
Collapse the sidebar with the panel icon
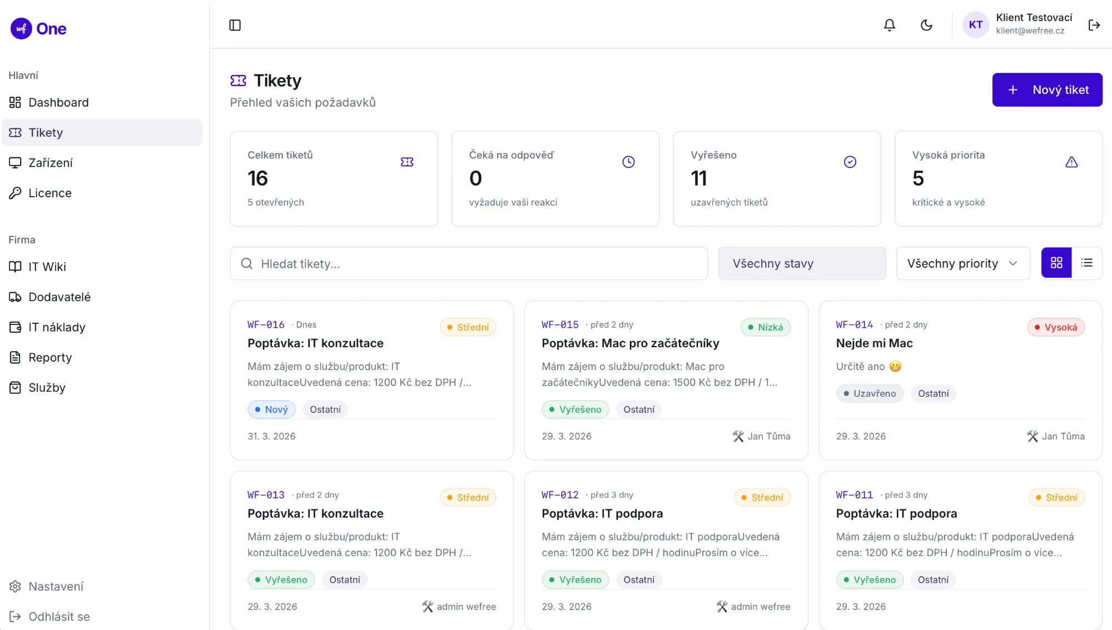(x=235, y=25)
